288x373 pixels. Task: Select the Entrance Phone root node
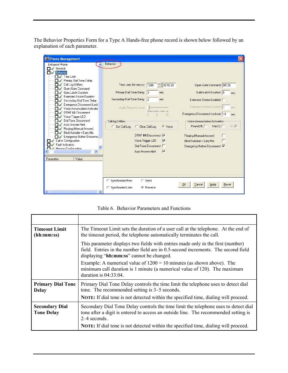tap(58, 64)
